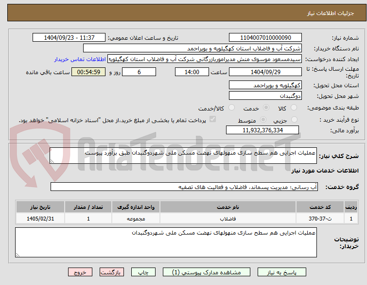Click the نوع فرآیند خرید label

point(339,120)
